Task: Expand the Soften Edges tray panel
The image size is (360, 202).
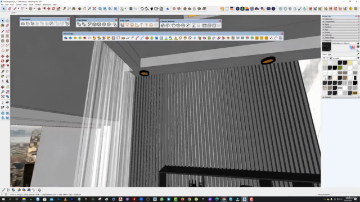Action: click(340, 38)
